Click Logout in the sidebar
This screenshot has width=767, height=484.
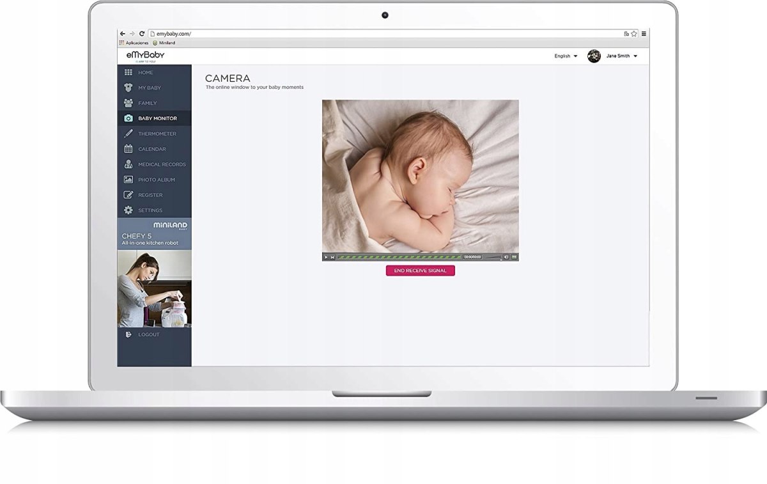click(148, 334)
